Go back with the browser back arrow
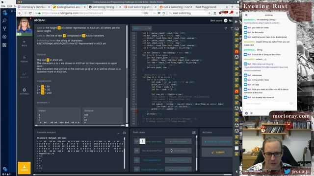The width and height of the screenshot is (314, 176). pos(20,13)
